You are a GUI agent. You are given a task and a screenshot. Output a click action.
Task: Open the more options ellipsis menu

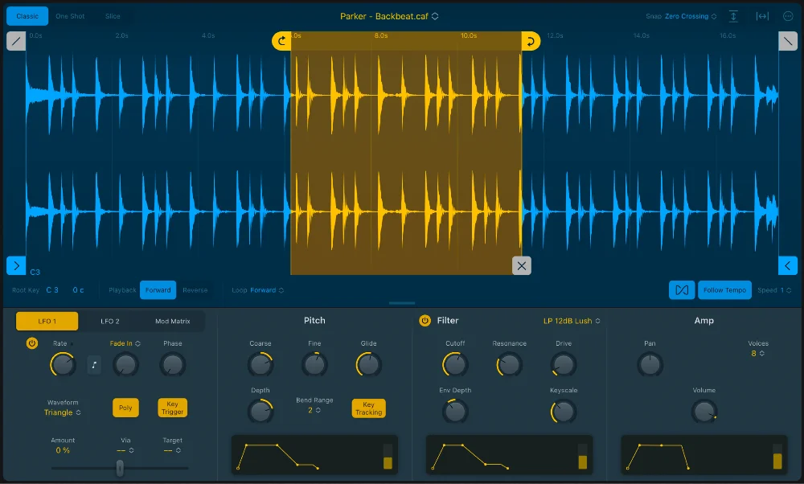(x=788, y=16)
